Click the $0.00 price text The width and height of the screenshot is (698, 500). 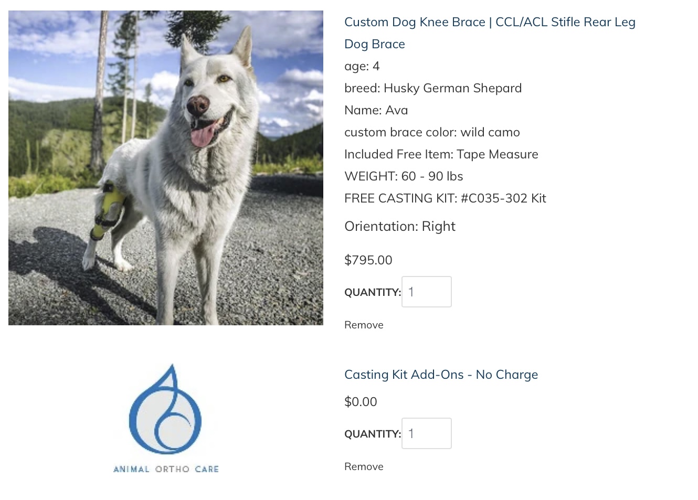click(x=361, y=402)
